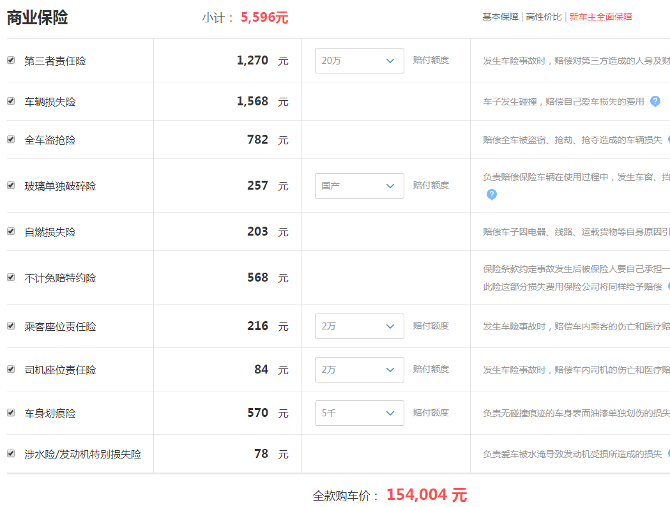The width and height of the screenshot is (670, 507).
Task: Click the 涉水险 description about 水淹
Action: point(572,453)
